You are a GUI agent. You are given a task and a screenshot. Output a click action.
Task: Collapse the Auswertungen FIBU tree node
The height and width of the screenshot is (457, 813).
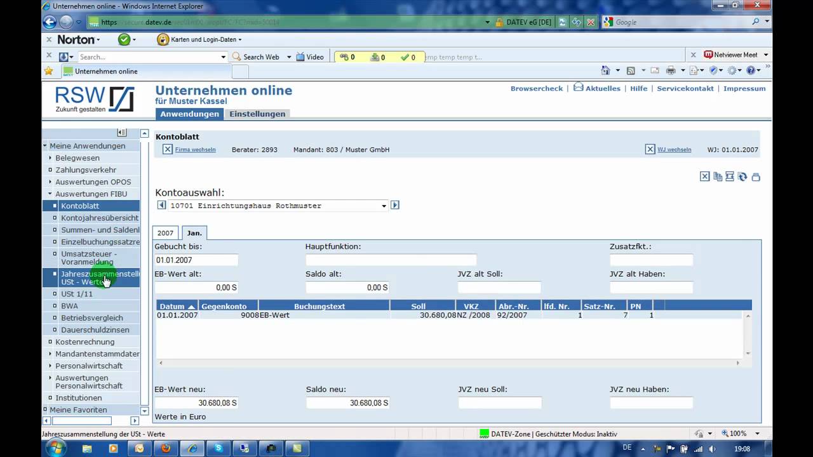(x=50, y=194)
